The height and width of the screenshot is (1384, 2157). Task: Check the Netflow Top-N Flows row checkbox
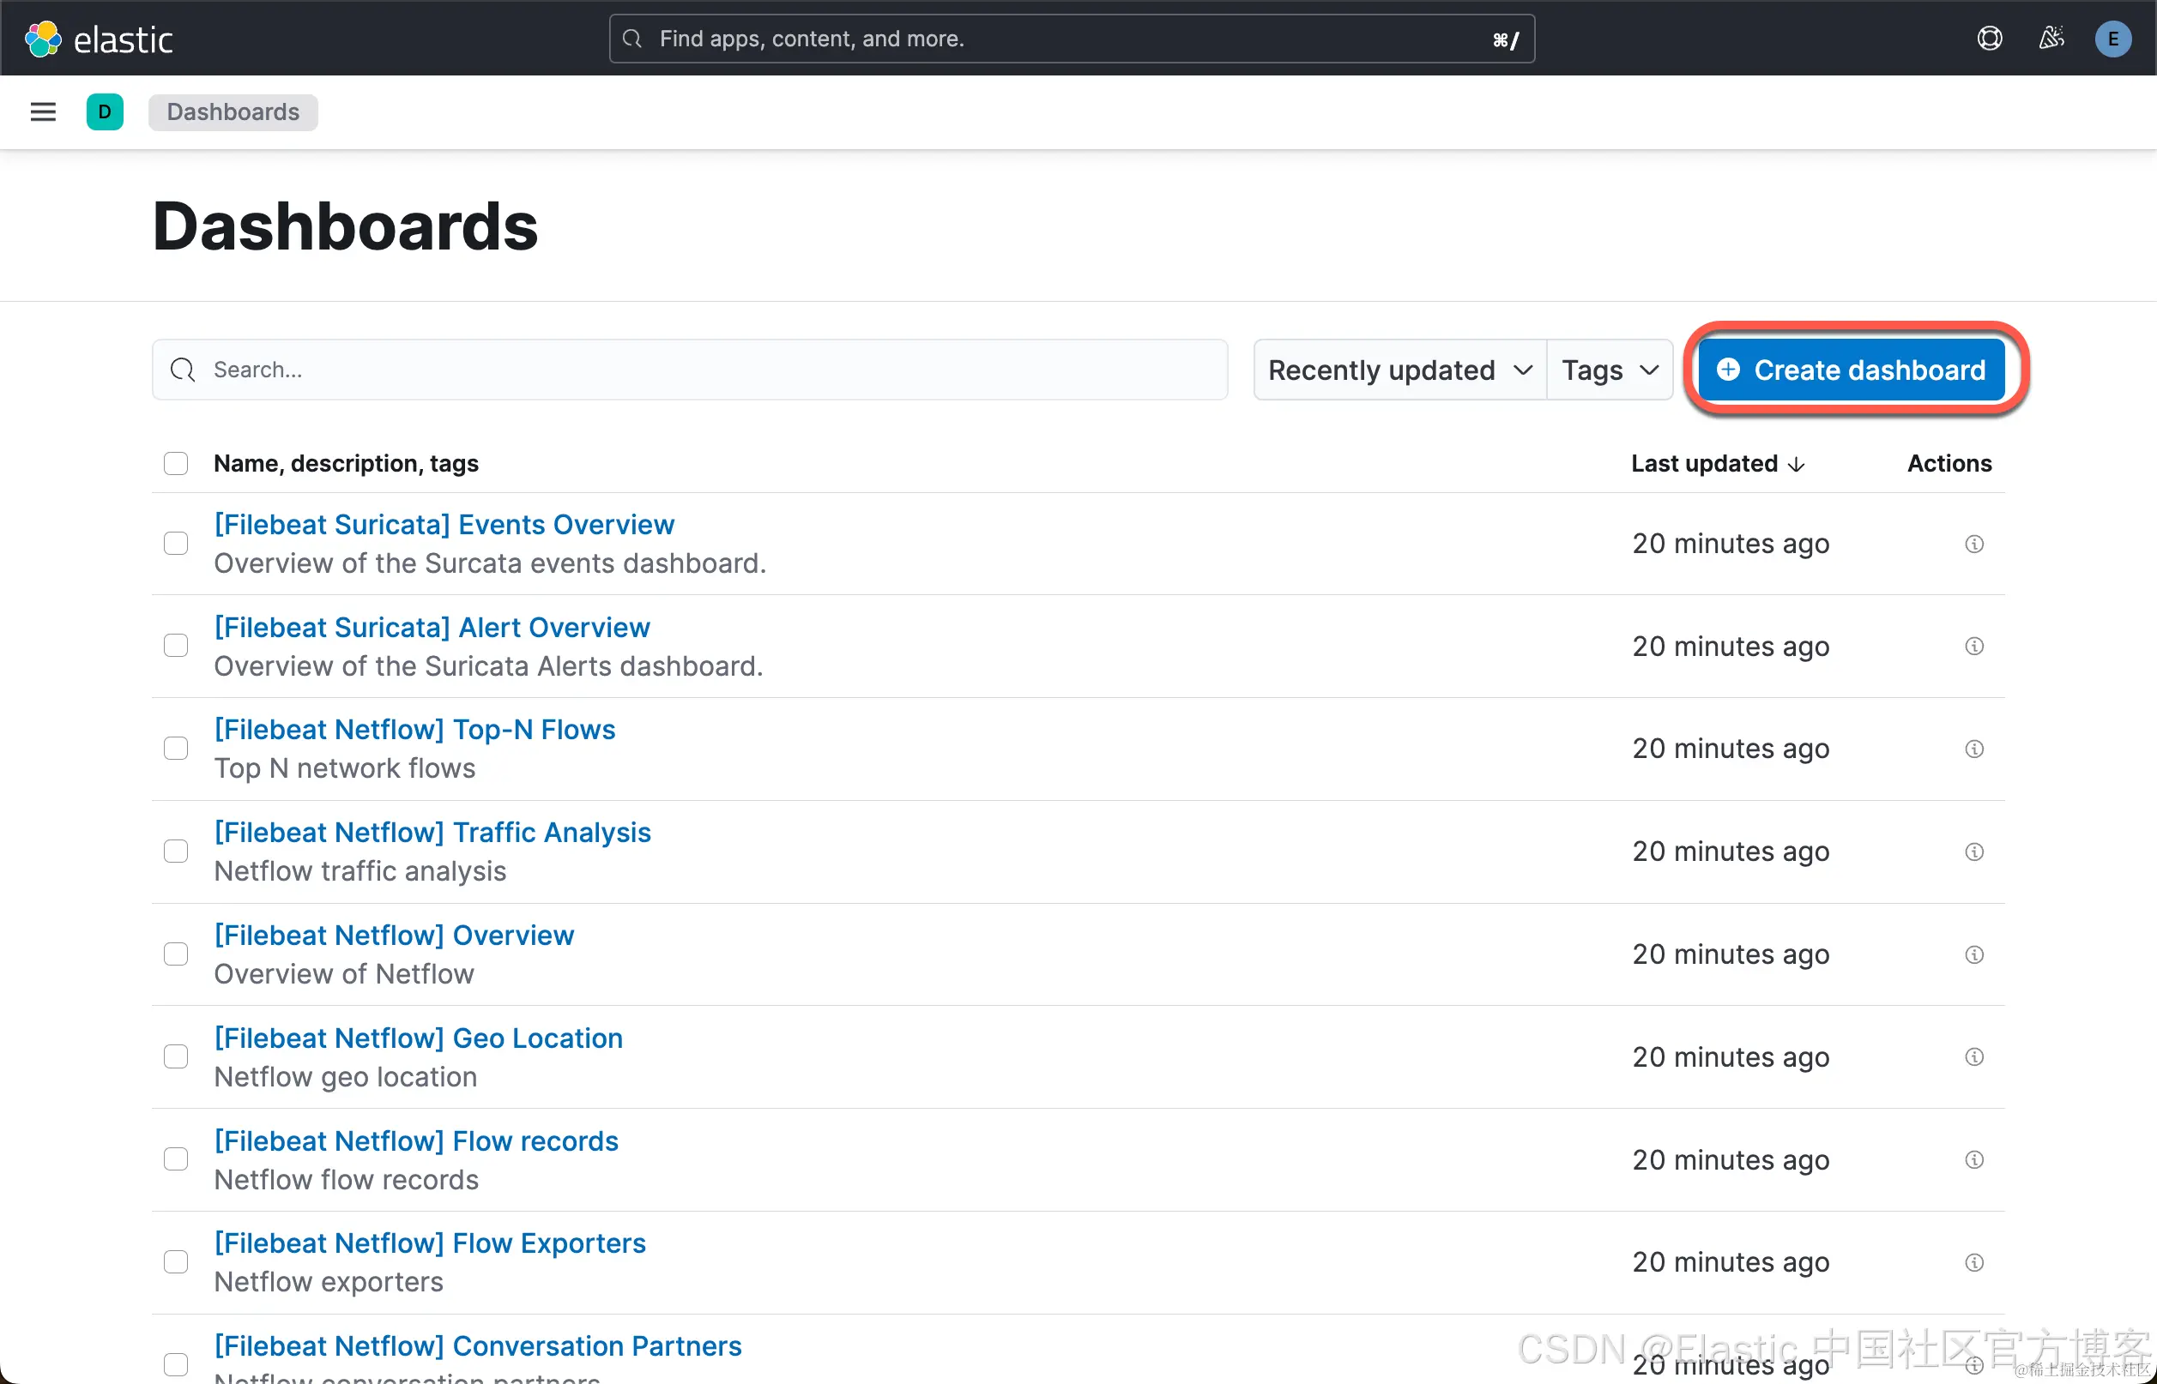click(x=175, y=749)
